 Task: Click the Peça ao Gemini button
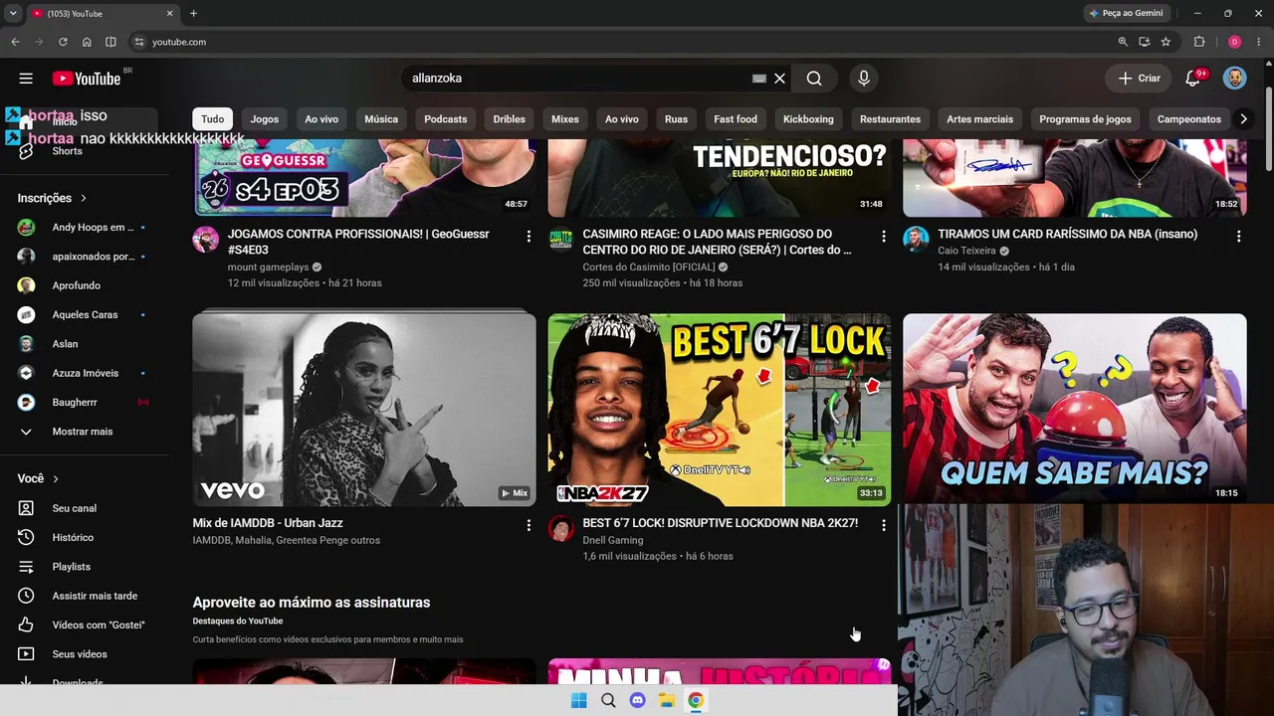point(1126,13)
